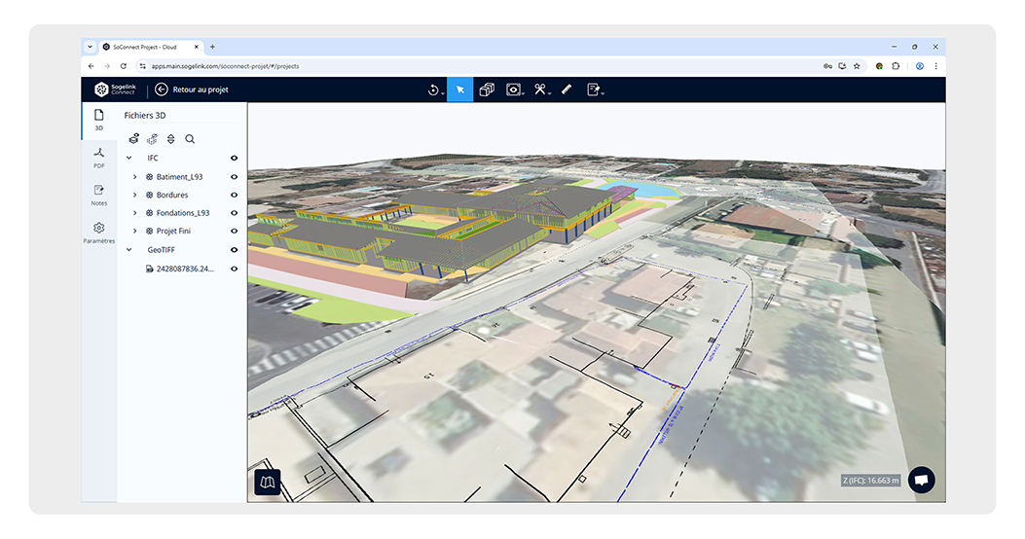
Task: Expand the Bordures tree node
Action: coord(135,196)
